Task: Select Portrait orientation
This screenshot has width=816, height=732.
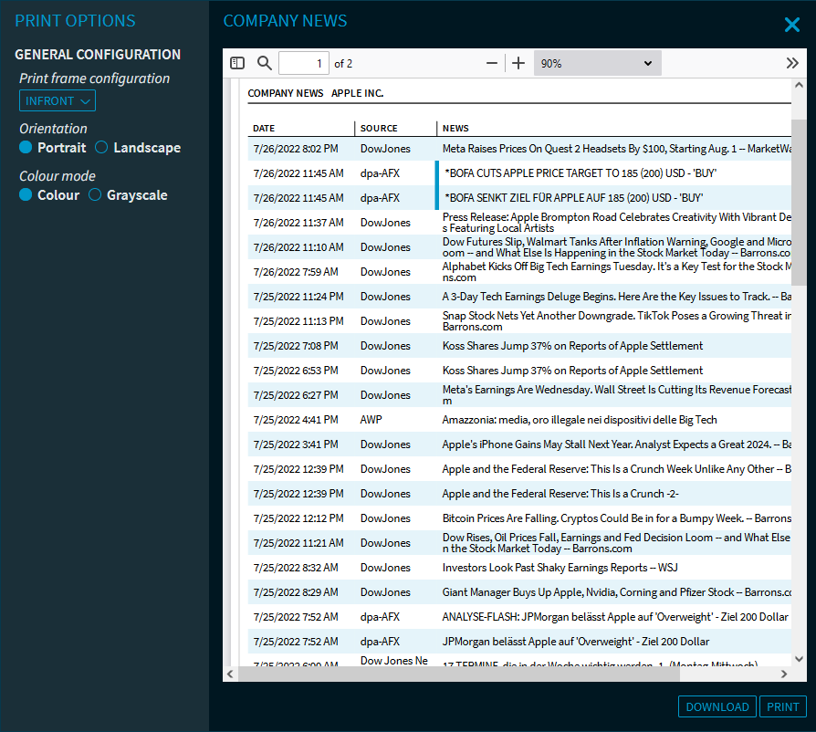Action: click(x=26, y=148)
